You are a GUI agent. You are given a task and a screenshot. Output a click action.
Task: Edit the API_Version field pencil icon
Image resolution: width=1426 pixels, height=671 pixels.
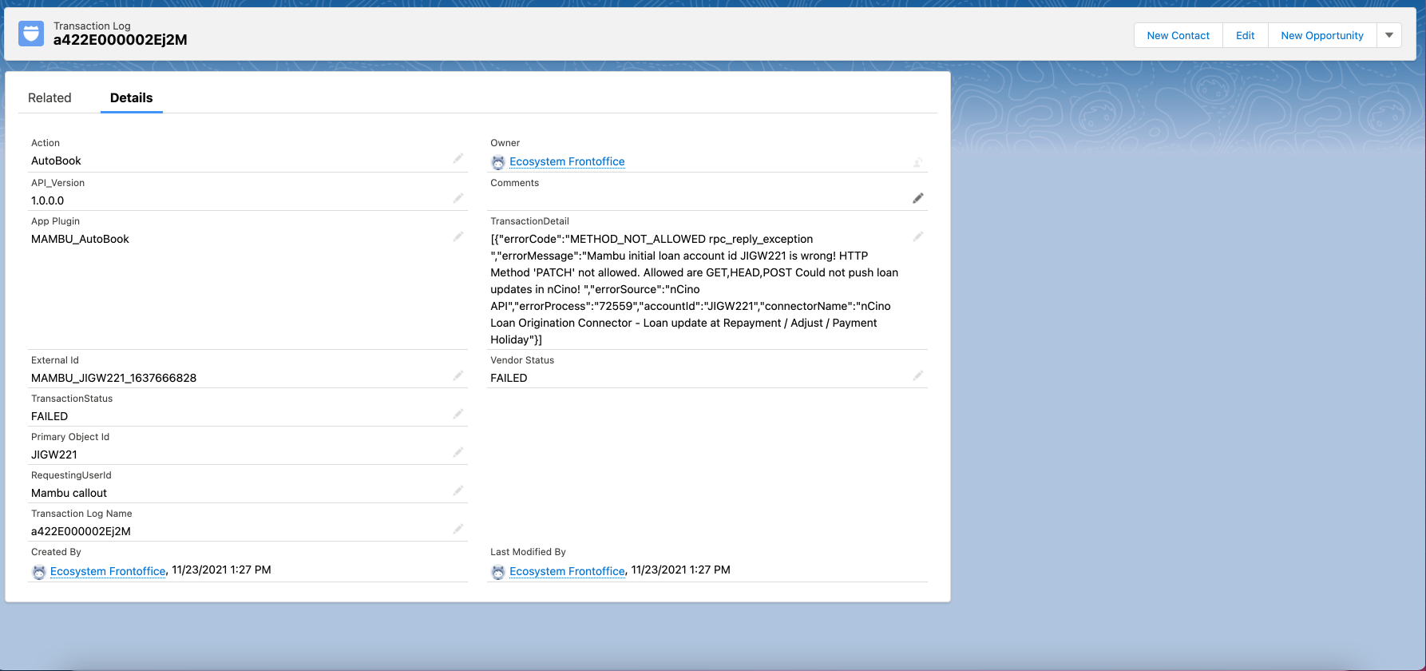[x=458, y=198]
